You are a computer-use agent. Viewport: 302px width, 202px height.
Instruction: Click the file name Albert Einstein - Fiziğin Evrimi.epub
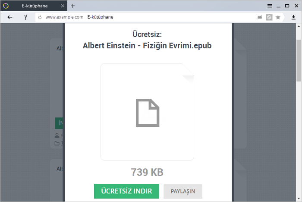click(x=147, y=46)
